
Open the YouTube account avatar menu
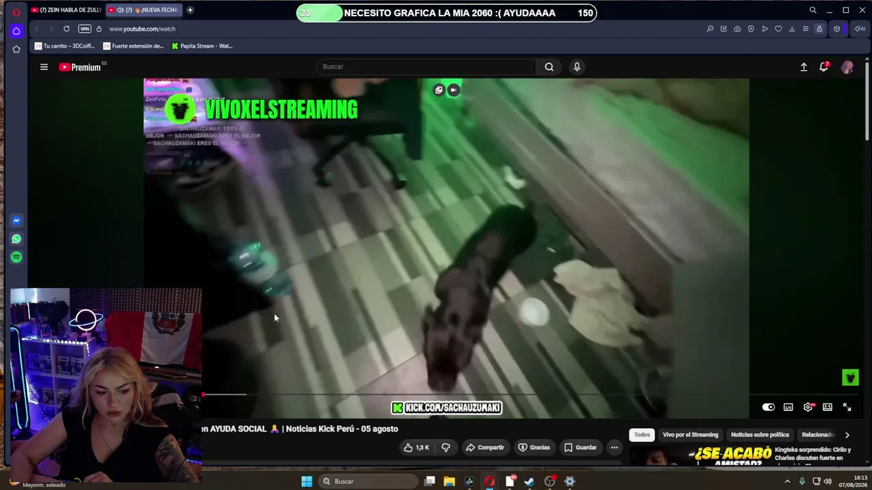847,67
